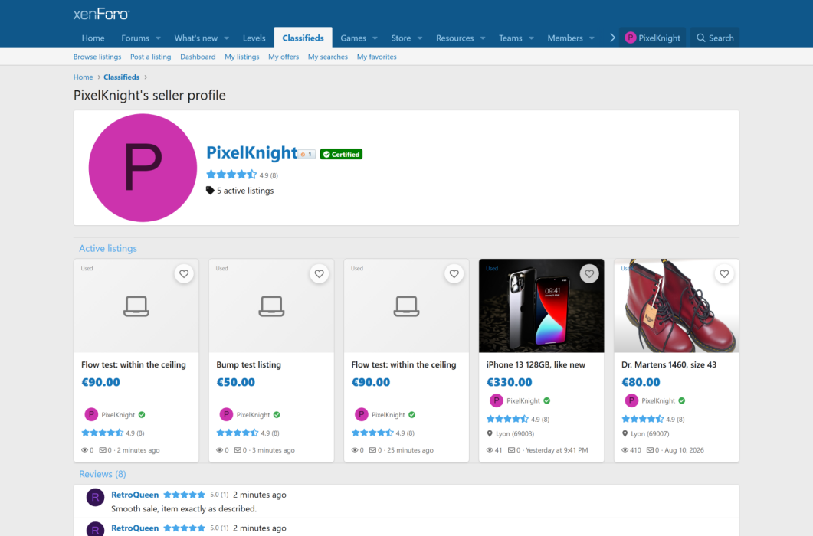Click seller avatar on iPhone 13 card
Screen dimensions: 813x536
coord(497,400)
